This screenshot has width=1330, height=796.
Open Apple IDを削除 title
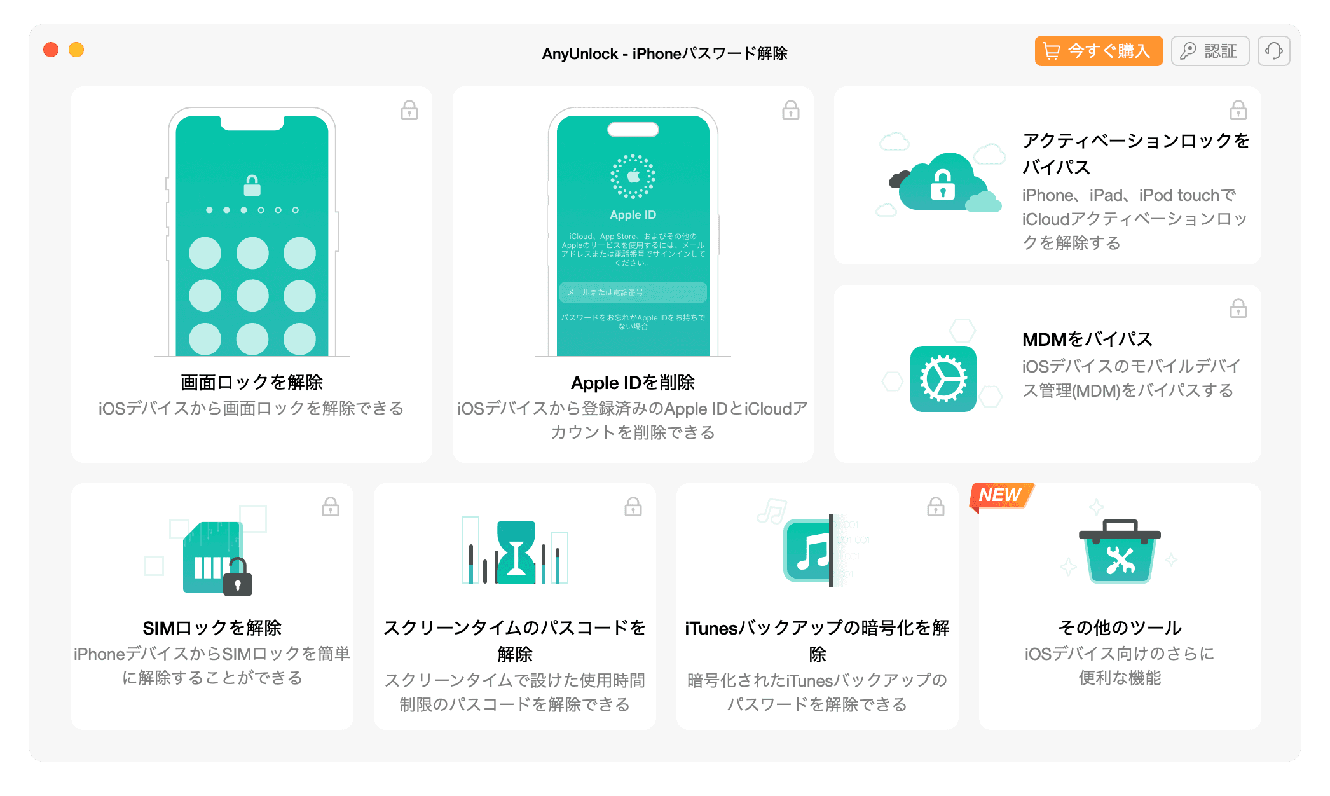click(633, 383)
